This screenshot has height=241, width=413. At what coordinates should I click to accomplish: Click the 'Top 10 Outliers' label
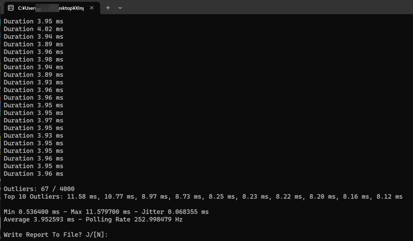(x=33, y=197)
